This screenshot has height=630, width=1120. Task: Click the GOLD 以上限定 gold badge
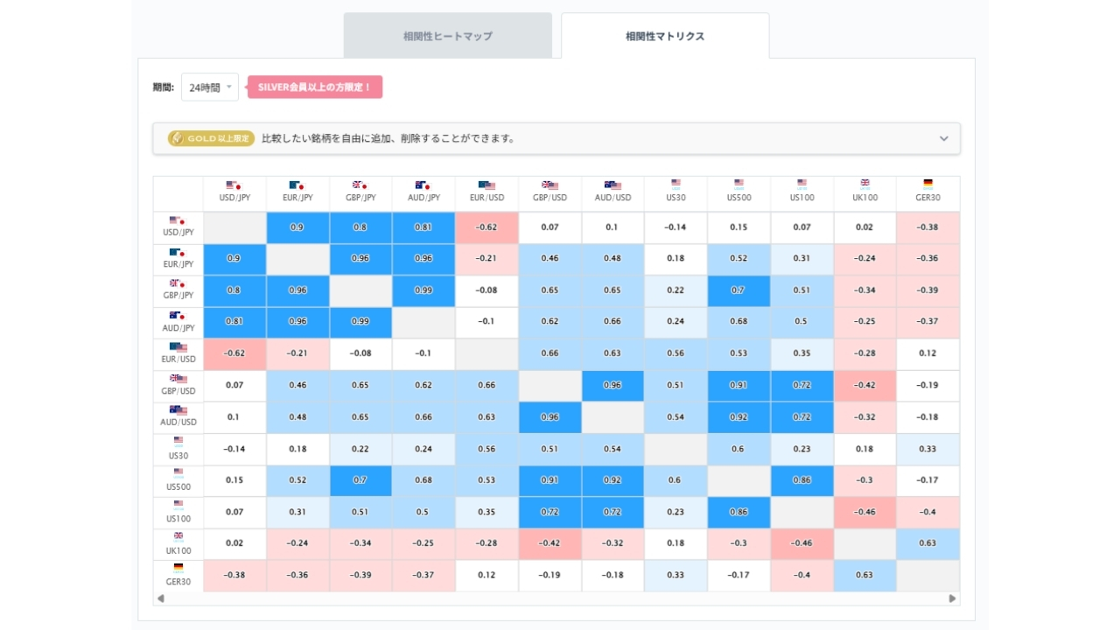tap(211, 138)
